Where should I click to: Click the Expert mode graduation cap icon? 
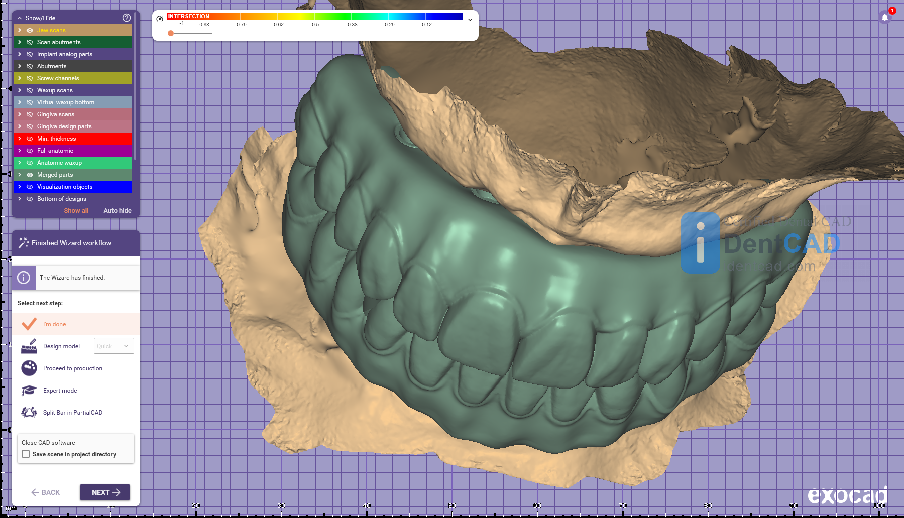29,391
